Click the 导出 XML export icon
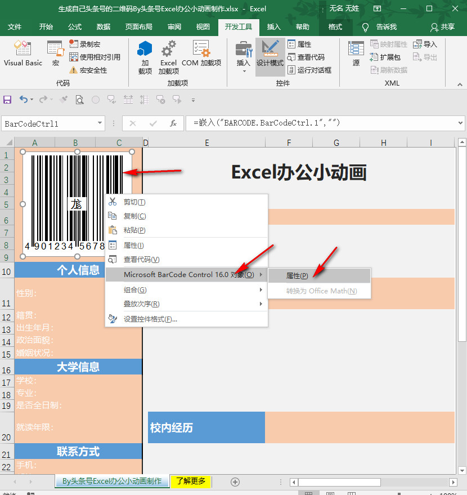This screenshot has height=495, width=467. click(x=424, y=56)
